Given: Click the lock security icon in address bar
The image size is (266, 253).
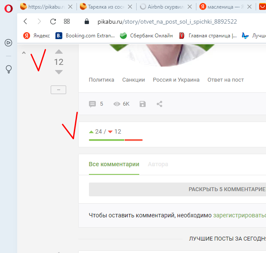Looking at the screenshot, I should pyautogui.click(x=87, y=21).
